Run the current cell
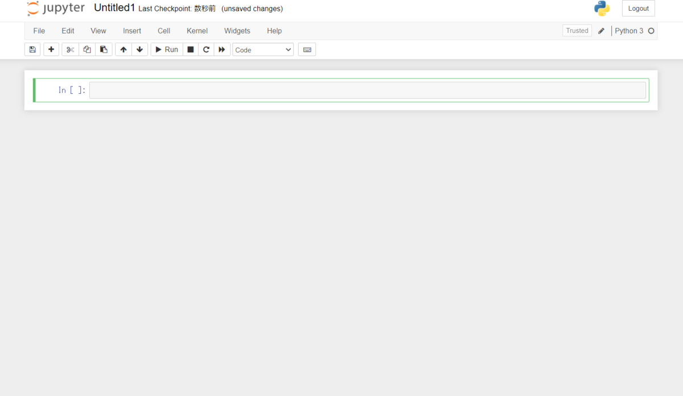Image resolution: width=683 pixels, height=396 pixels. [167, 49]
